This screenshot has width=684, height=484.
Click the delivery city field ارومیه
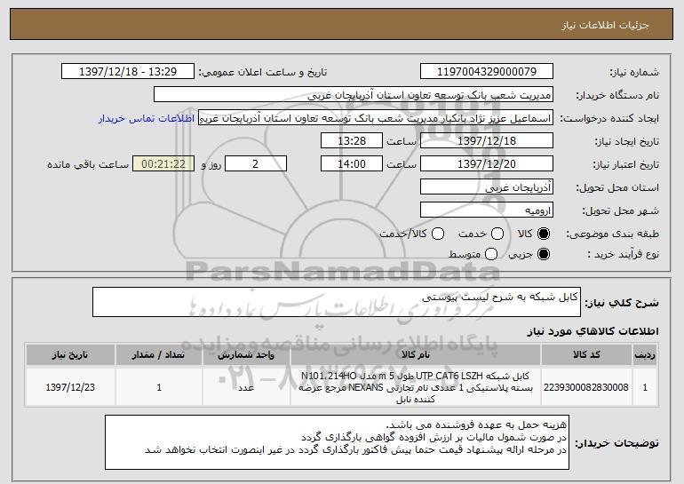(x=487, y=210)
